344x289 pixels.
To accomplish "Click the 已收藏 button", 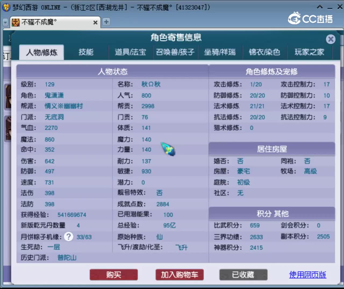I will point(243,275).
